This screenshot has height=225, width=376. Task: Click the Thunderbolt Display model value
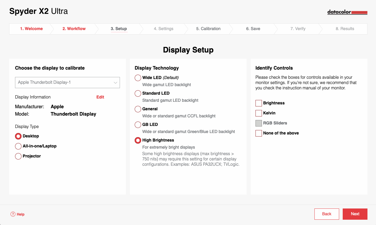coord(73,114)
